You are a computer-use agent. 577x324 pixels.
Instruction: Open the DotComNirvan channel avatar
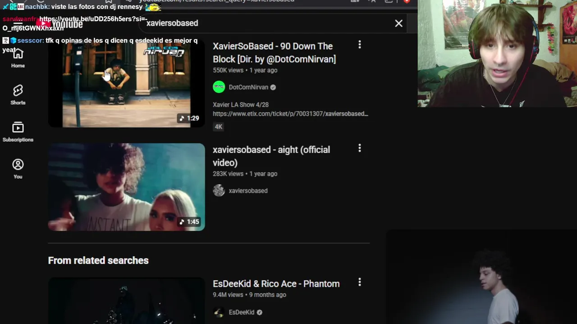(x=219, y=87)
